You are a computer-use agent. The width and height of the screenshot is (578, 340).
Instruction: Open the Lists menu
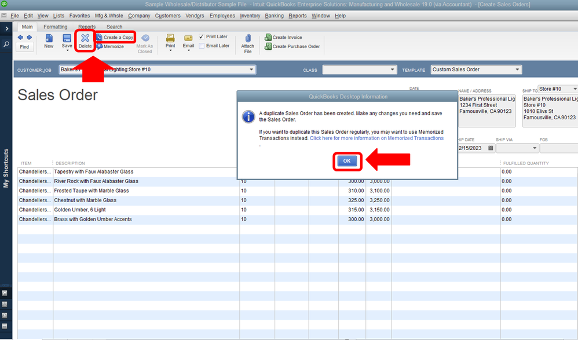58,16
